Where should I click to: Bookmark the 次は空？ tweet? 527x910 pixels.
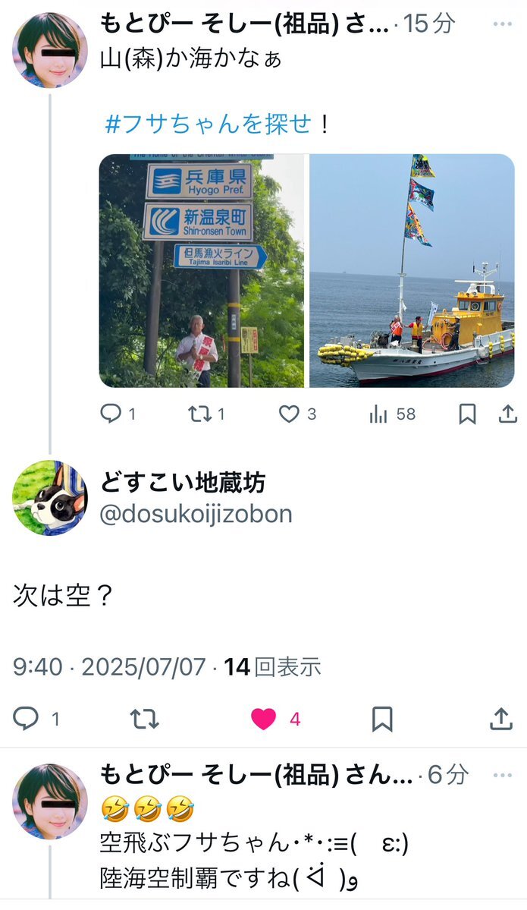pyautogui.click(x=382, y=719)
